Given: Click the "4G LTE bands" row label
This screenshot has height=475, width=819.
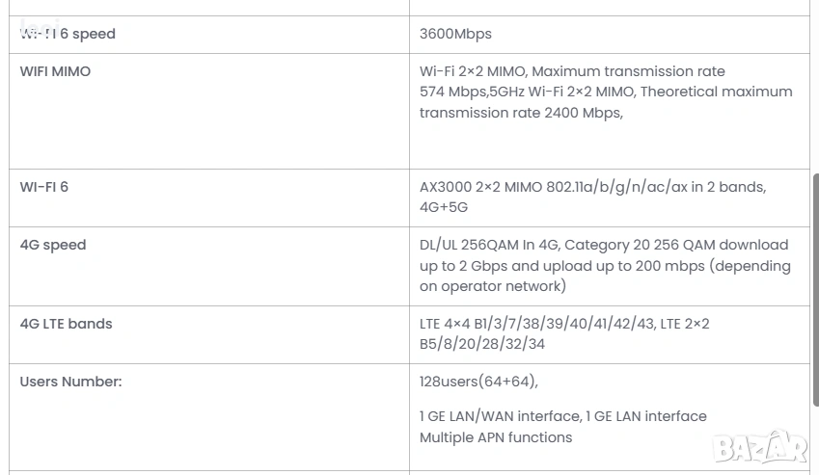Looking at the screenshot, I should [66, 324].
